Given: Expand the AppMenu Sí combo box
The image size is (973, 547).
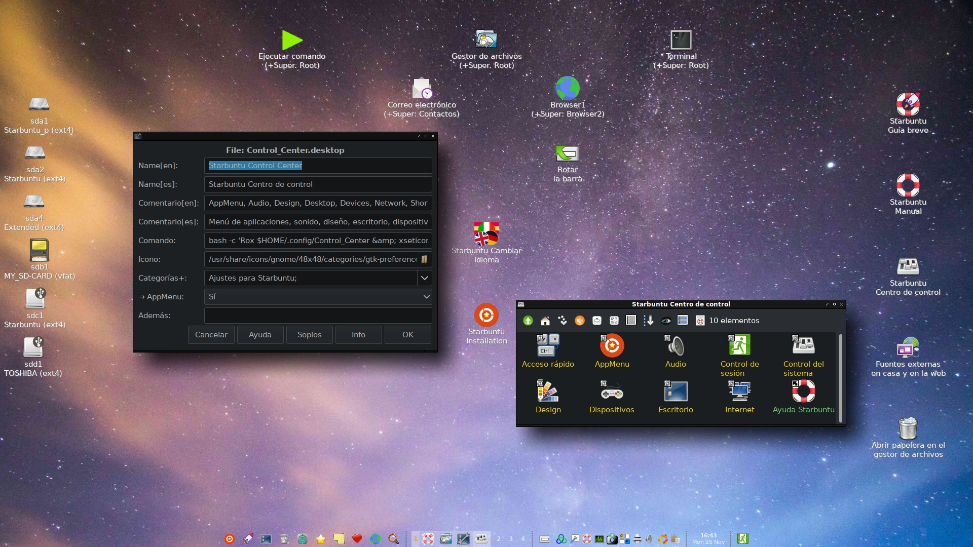Looking at the screenshot, I should point(318,297).
